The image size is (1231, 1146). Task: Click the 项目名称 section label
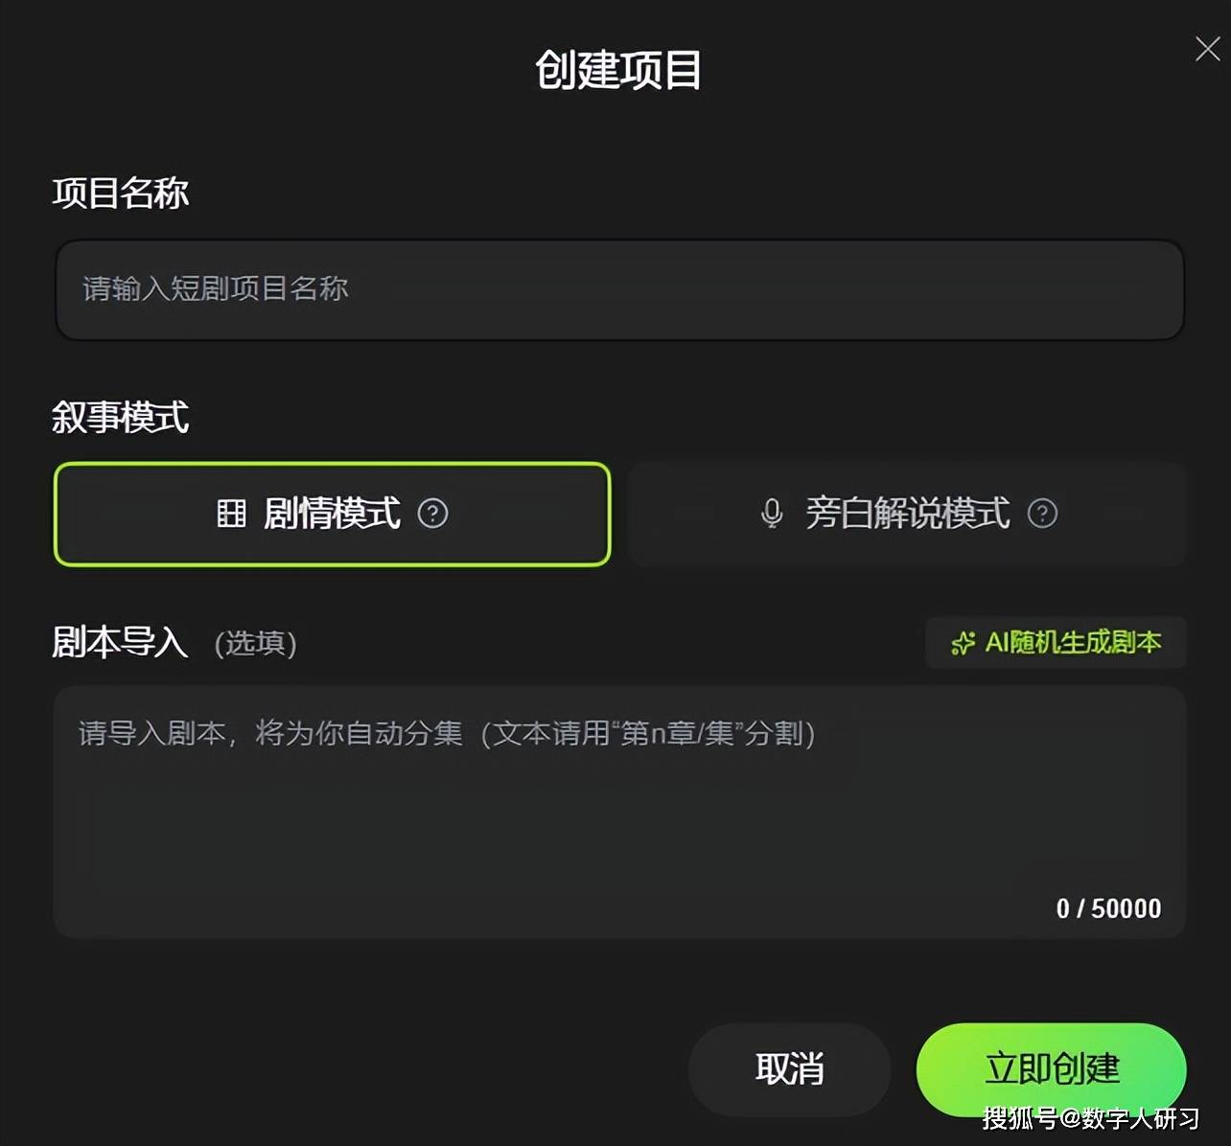[120, 193]
